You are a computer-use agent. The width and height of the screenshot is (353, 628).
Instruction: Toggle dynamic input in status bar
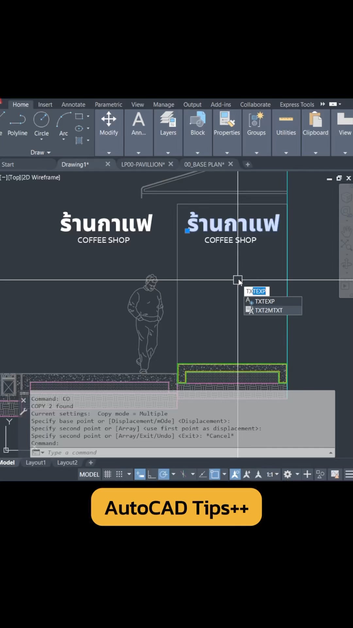tap(140, 474)
